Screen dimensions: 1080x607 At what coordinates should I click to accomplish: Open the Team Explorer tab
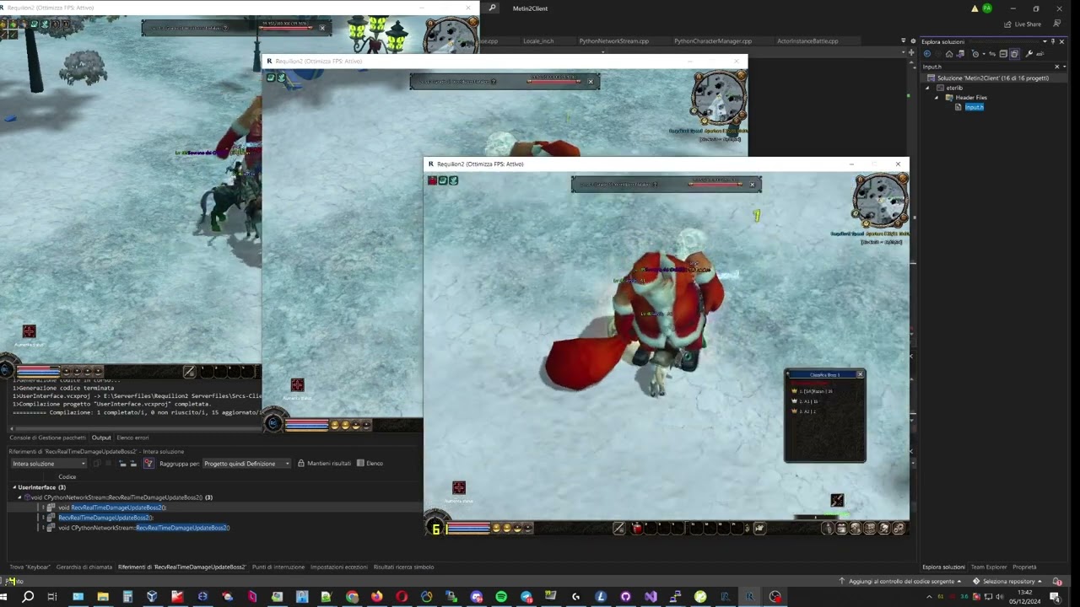pyautogui.click(x=989, y=567)
